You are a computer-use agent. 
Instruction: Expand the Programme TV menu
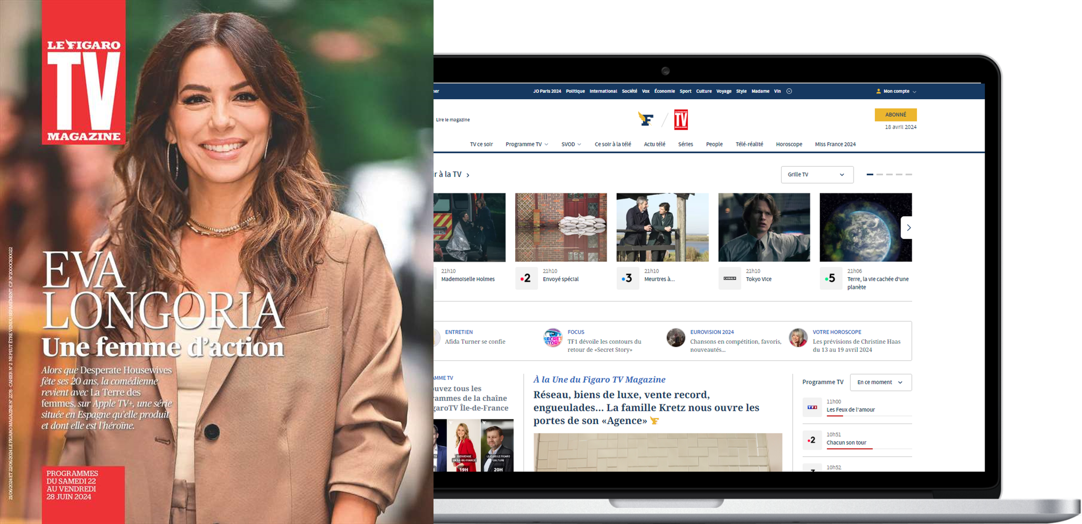click(x=527, y=144)
